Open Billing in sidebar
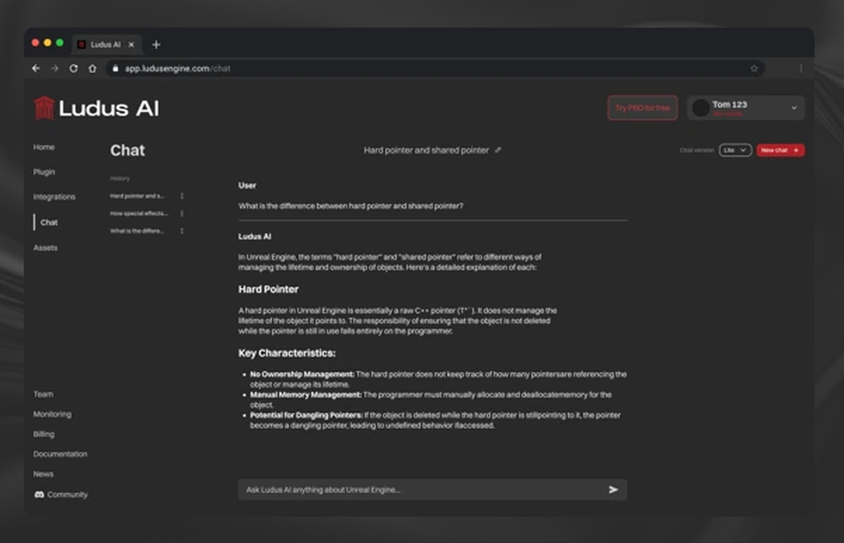The height and width of the screenshot is (543, 844). tap(44, 434)
